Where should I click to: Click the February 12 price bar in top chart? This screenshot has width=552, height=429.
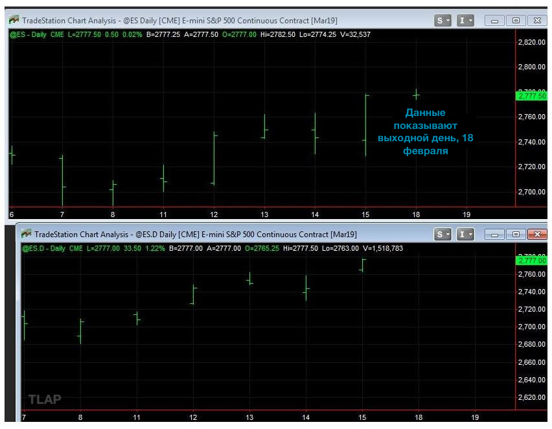click(214, 159)
